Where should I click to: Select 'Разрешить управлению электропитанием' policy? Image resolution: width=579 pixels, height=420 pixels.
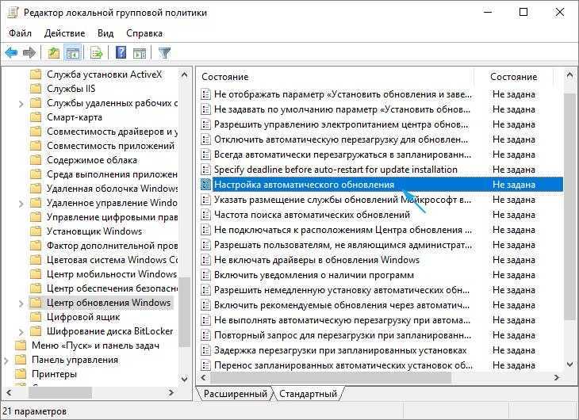pos(341,124)
